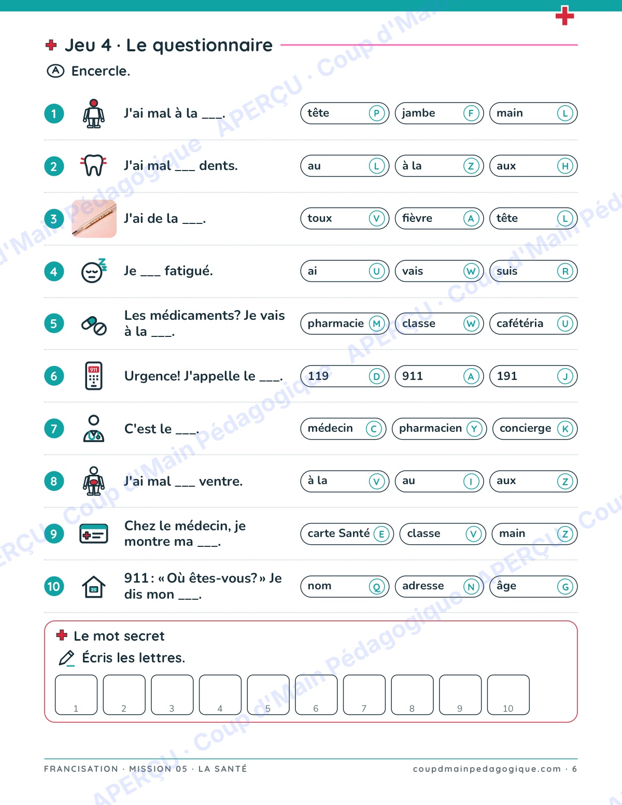The width and height of the screenshot is (622, 805).
Task: Select the "911" answer with letter A
Action: tap(439, 376)
